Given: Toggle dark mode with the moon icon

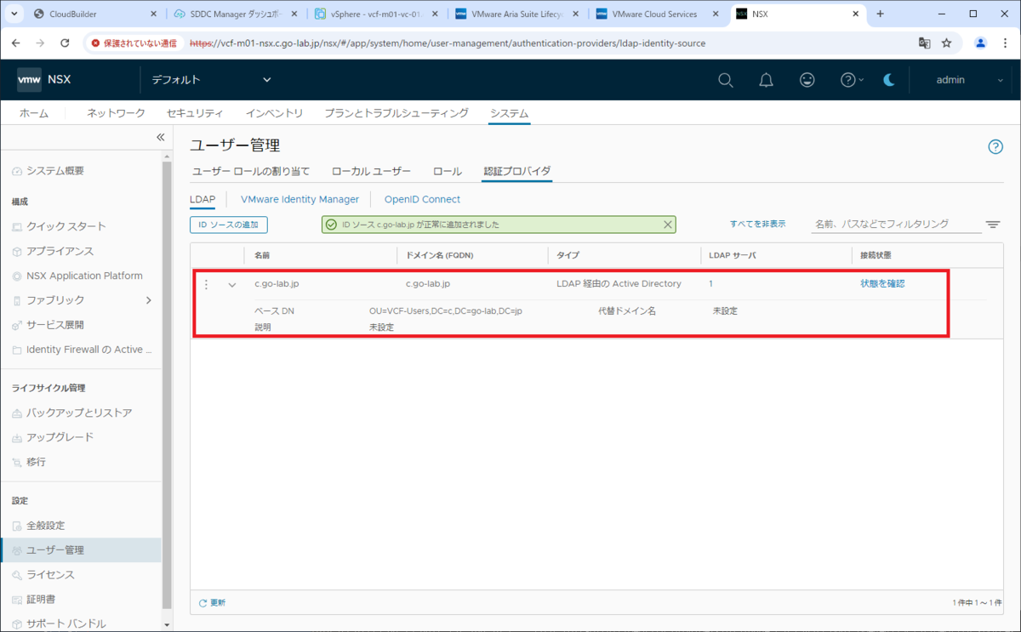Looking at the screenshot, I should [889, 80].
